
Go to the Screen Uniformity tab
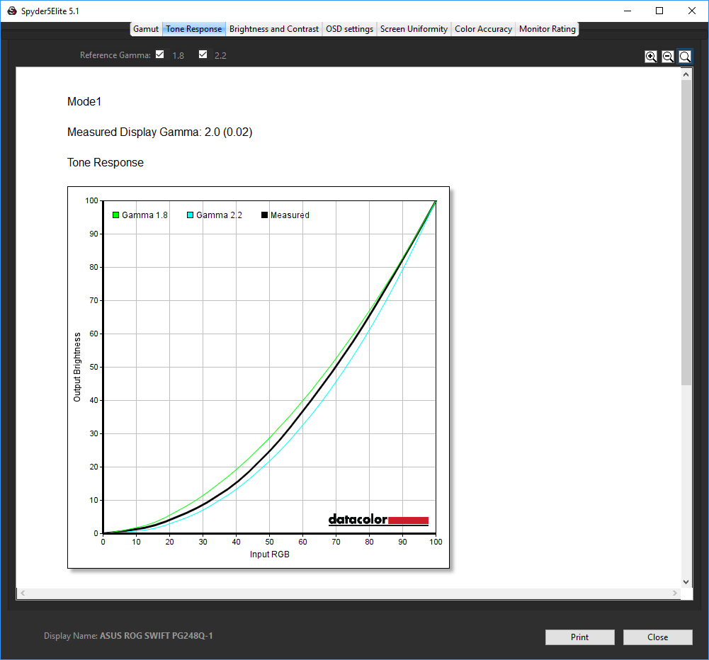(414, 29)
